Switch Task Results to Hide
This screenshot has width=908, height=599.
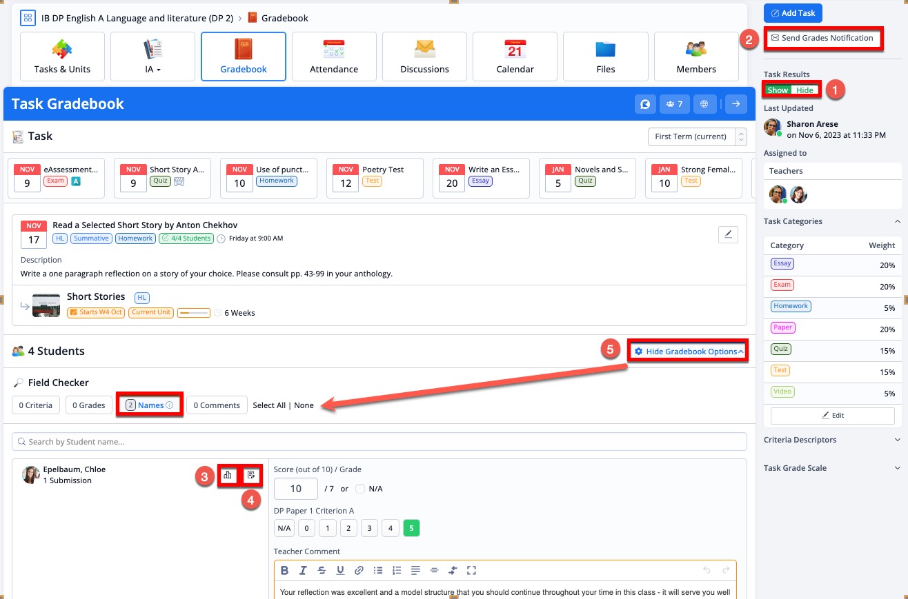(805, 90)
